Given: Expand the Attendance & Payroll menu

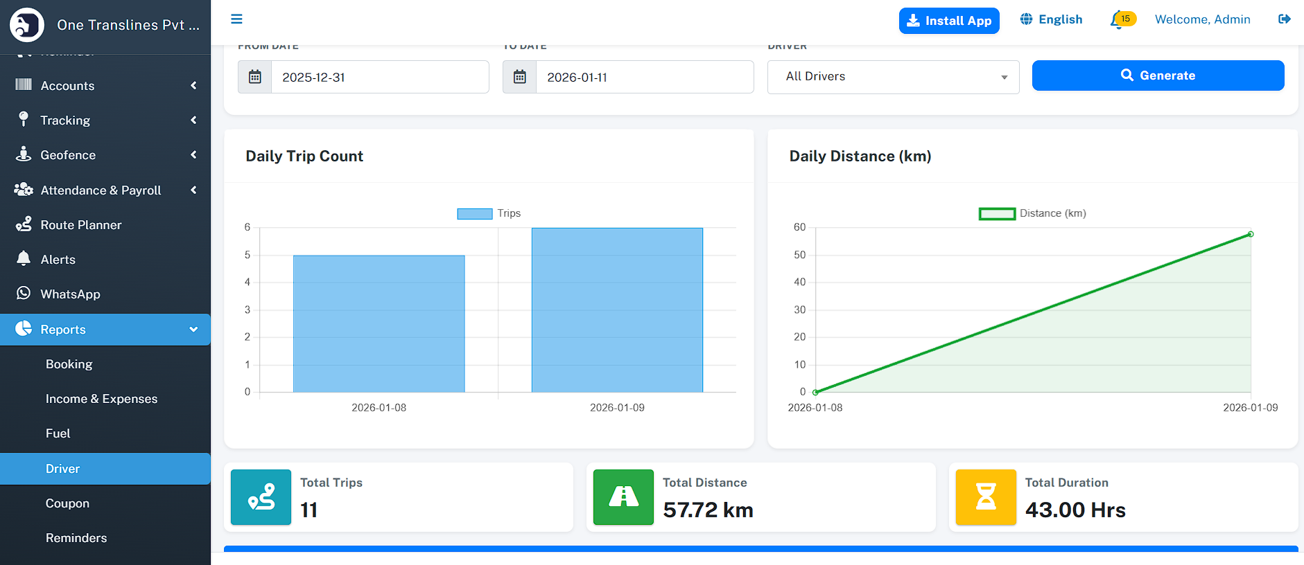Looking at the screenshot, I should (x=105, y=190).
